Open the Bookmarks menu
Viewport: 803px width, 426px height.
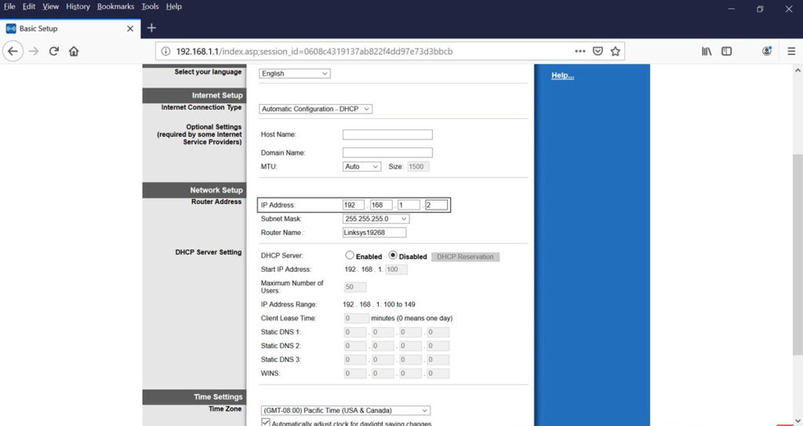point(115,6)
